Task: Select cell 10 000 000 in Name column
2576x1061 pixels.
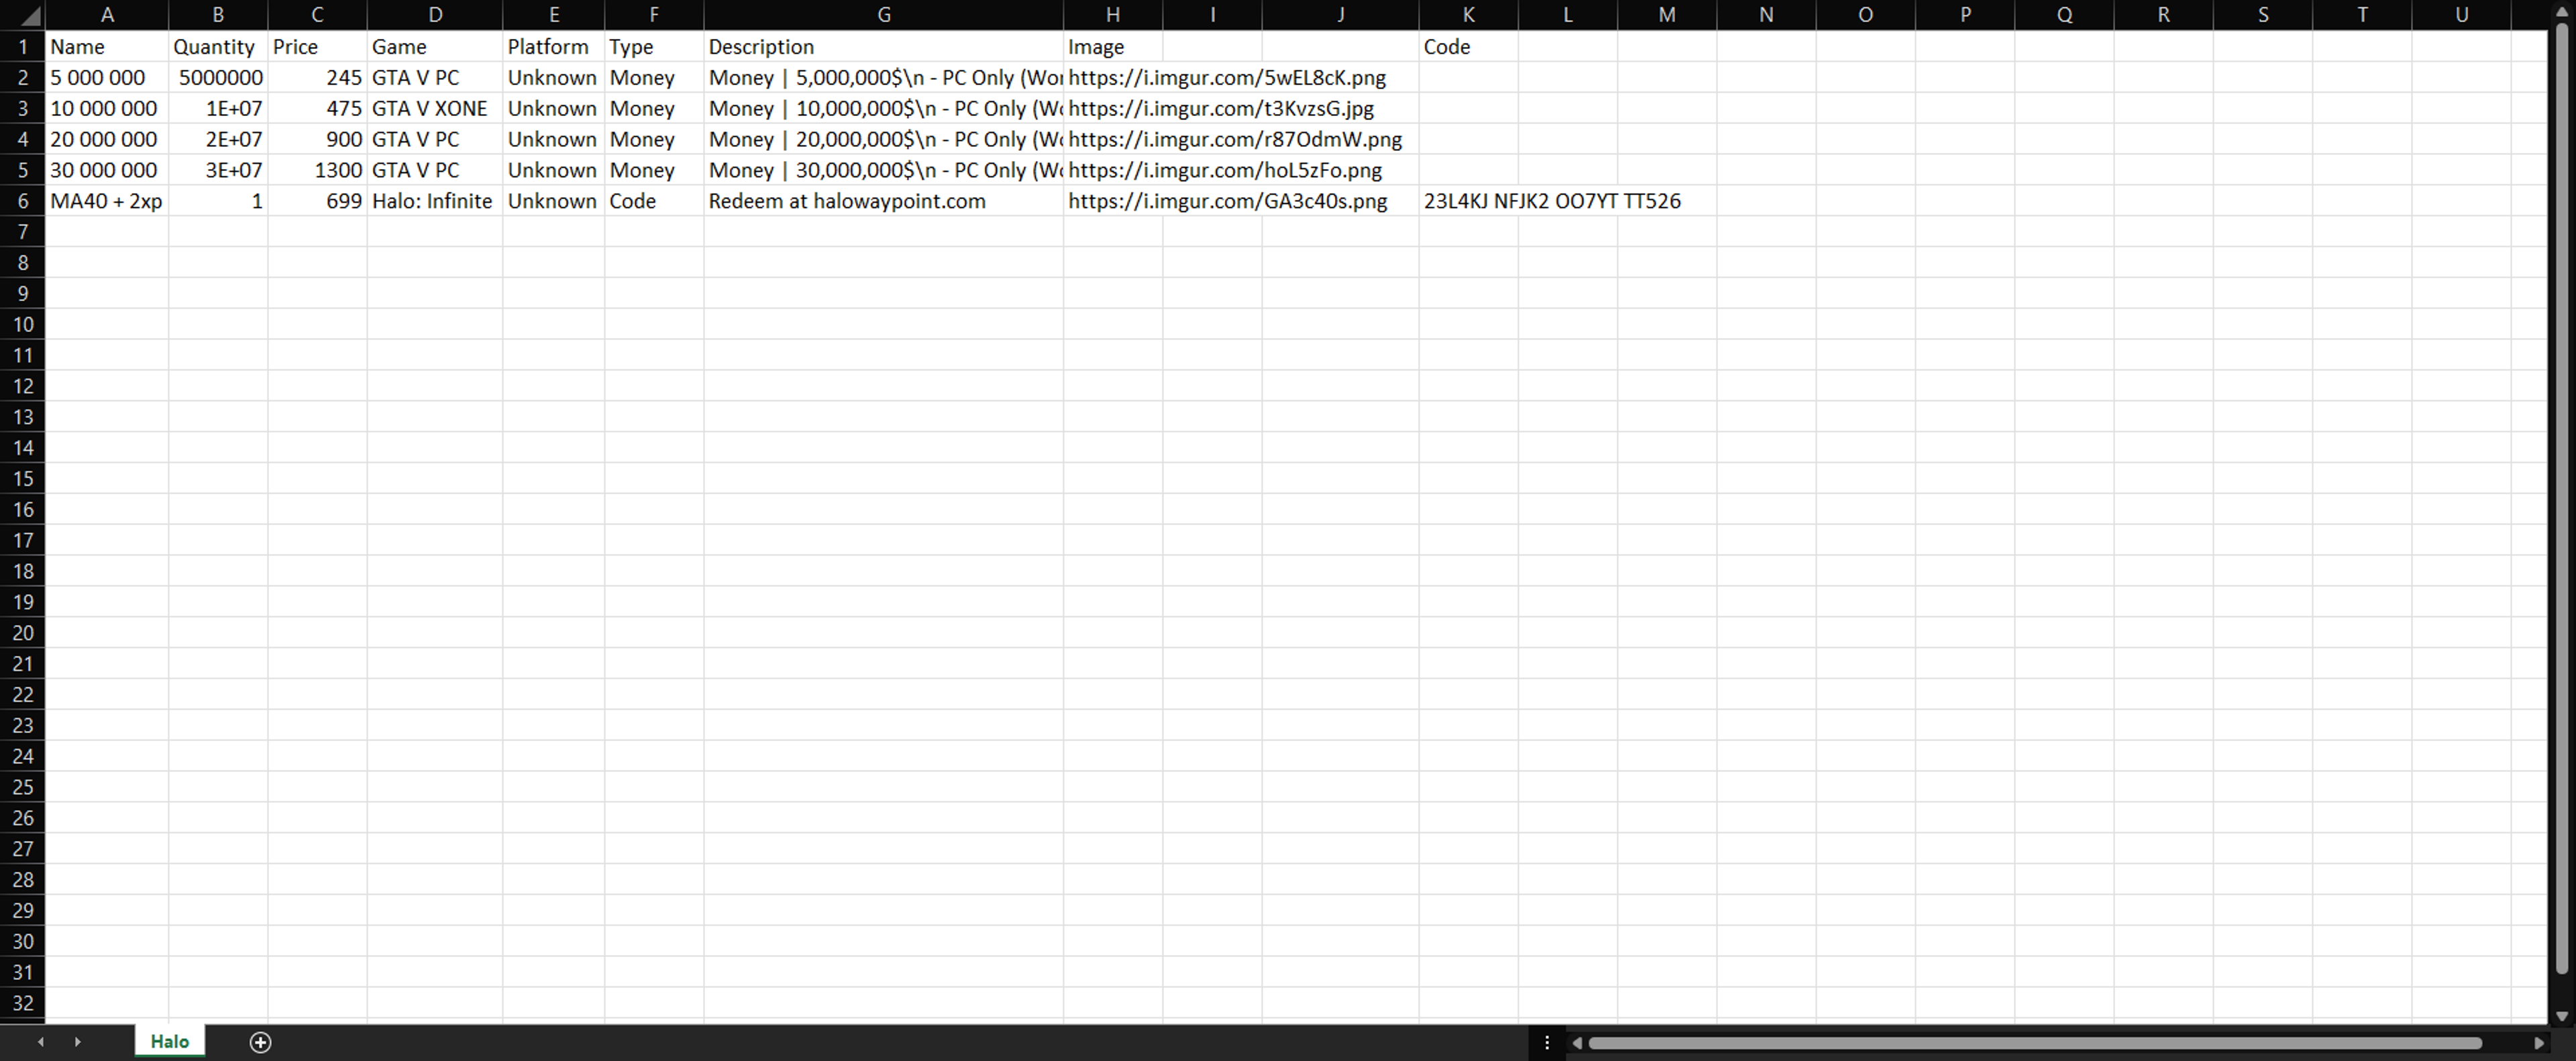Action: pos(107,109)
